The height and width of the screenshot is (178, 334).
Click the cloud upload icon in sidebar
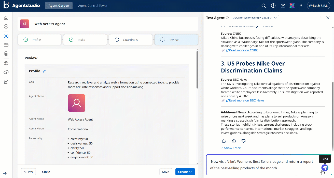point(6,72)
